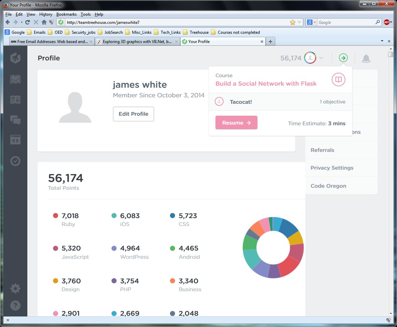The image size is (397, 327).
Task: Click the status bar X icon
Action: [x=8, y=320]
